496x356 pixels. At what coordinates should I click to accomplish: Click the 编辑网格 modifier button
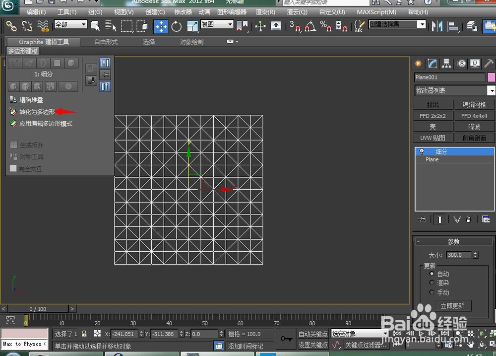point(474,105)
